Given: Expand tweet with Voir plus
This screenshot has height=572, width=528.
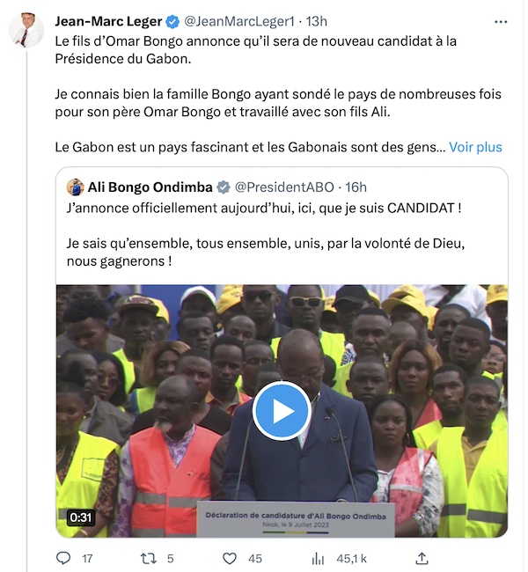Looking at the screenshot, I should [x=475, y=147].
